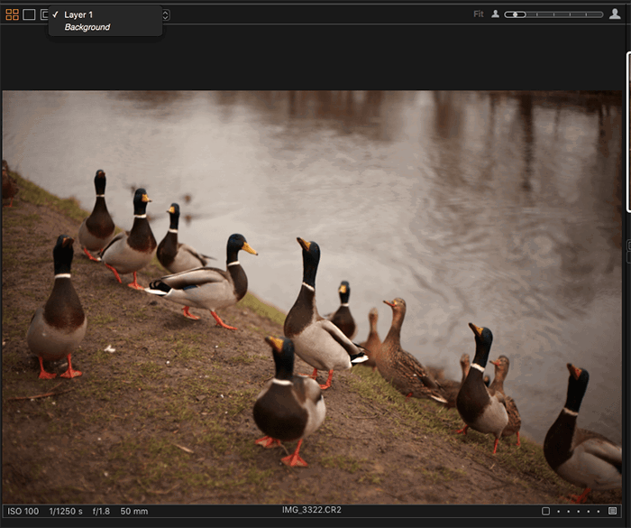
Task: Set rating using the third star dot
Action: point(577,511)
